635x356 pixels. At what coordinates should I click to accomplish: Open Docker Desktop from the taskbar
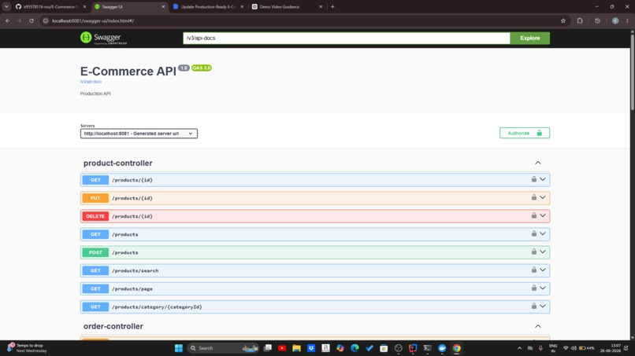click(x=442, y=348)
